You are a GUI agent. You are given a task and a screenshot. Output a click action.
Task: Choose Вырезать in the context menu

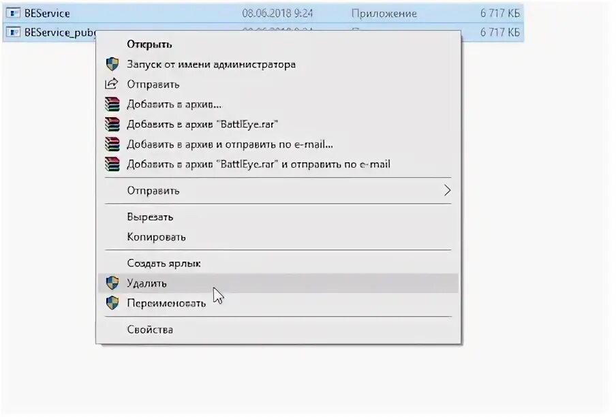[150, 217]
